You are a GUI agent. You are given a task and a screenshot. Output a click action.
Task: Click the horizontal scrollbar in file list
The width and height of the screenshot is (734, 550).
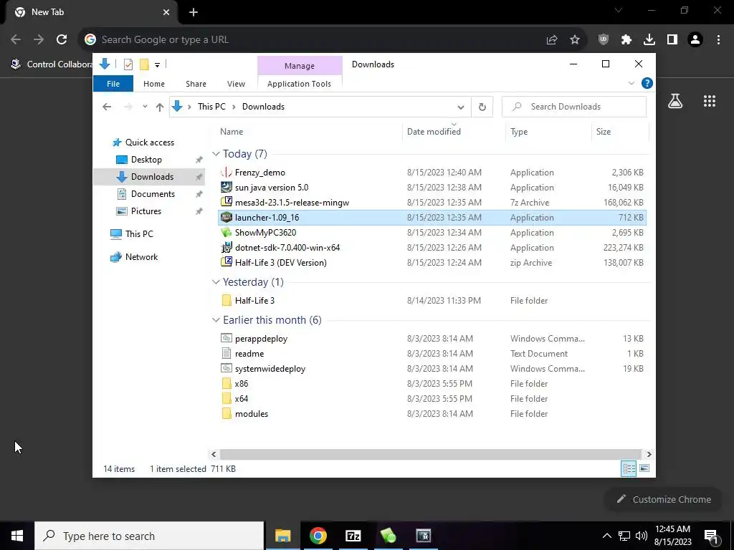coord(430,454)
